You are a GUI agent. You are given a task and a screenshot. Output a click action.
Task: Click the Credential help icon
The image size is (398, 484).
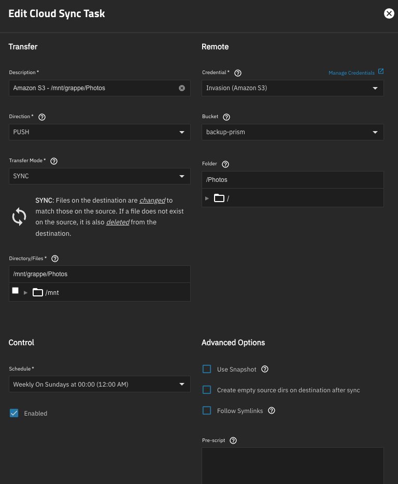coord(238,73)
